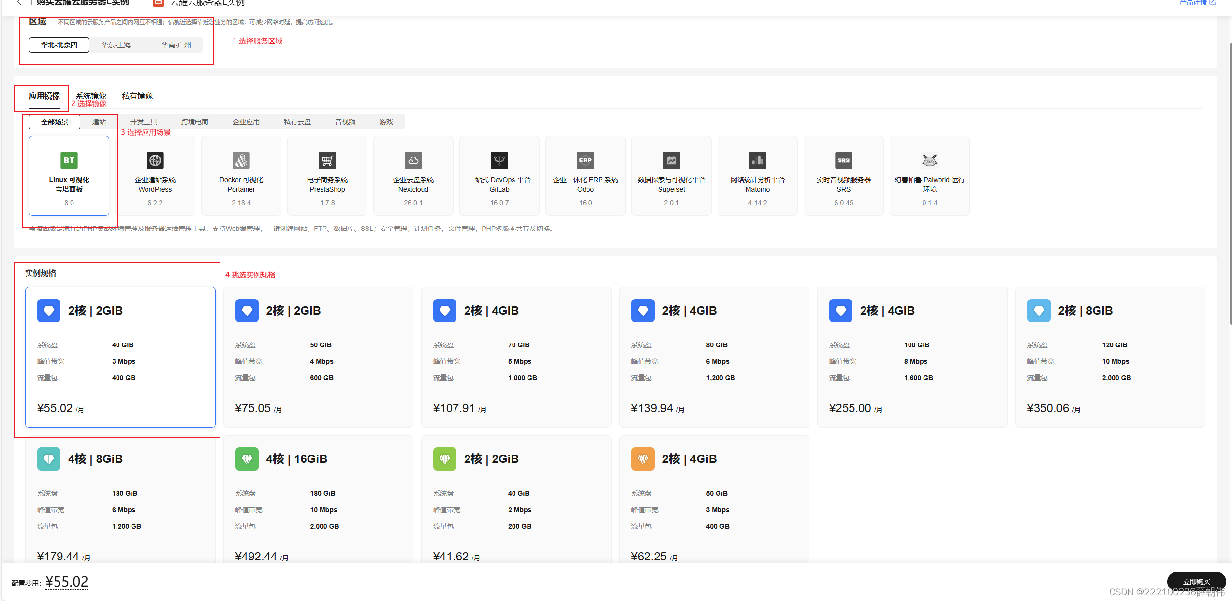Choose the GitLab DevOps platform icon
The height and width of the screenshot is (601, 1232).
[x=499, y=160]
